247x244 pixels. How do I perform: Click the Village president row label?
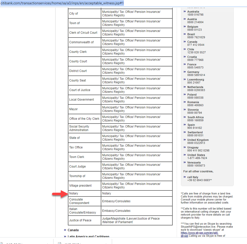80,186
